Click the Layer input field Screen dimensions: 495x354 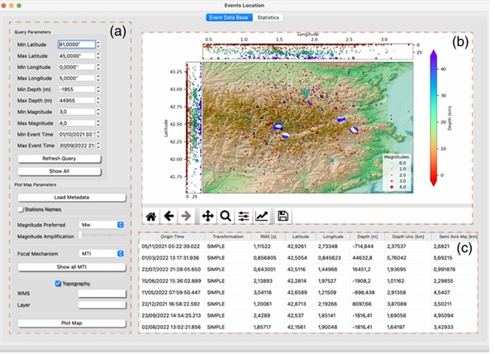point(102,305)
